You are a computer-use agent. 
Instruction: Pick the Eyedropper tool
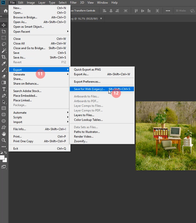pyautogui.click(x=4, y=64)
